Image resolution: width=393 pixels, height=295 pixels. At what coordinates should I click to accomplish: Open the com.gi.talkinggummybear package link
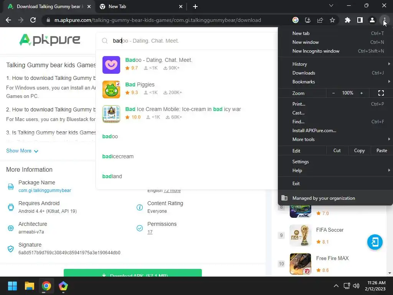45,191
